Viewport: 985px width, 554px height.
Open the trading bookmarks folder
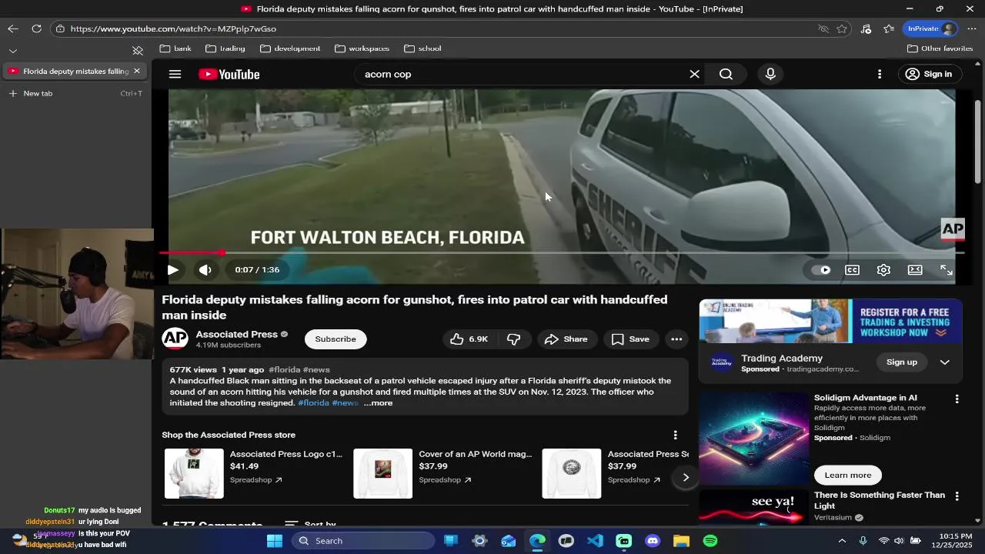tap(225, 48)
